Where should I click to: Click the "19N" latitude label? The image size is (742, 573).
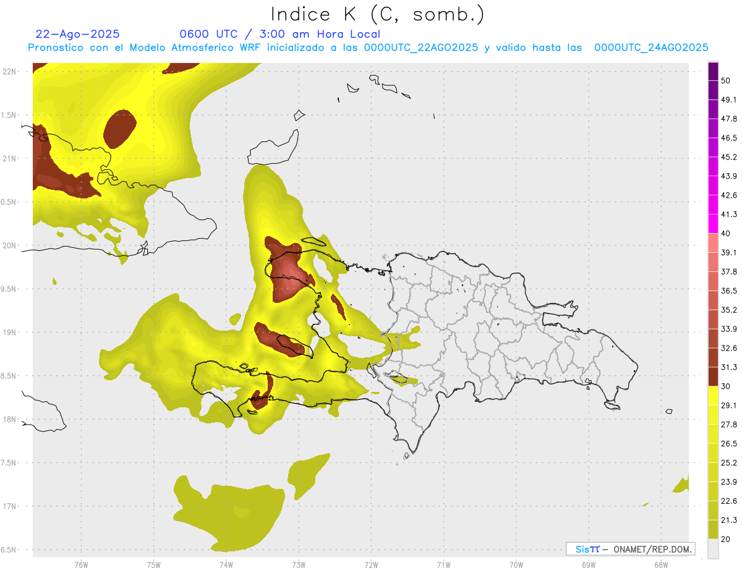pos(10,332)
